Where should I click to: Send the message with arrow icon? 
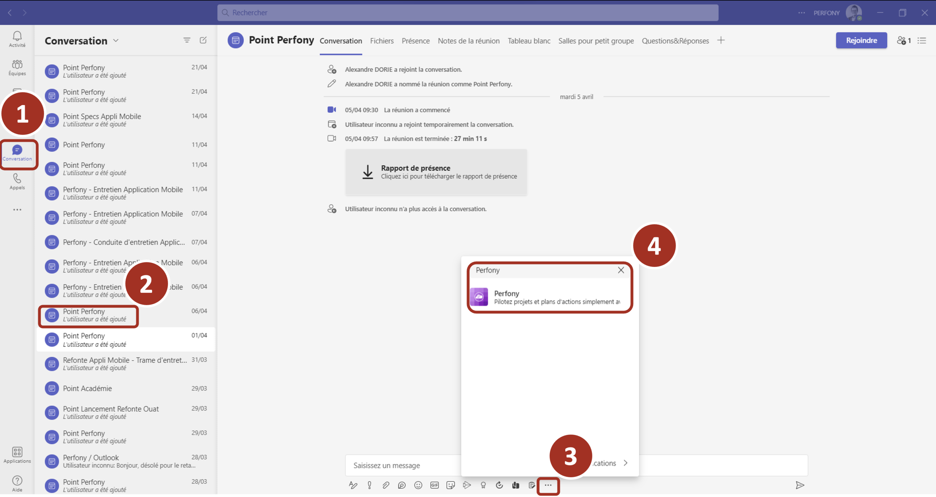(x=800, y=485)
